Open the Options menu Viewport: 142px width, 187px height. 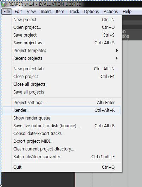[91, 12]
